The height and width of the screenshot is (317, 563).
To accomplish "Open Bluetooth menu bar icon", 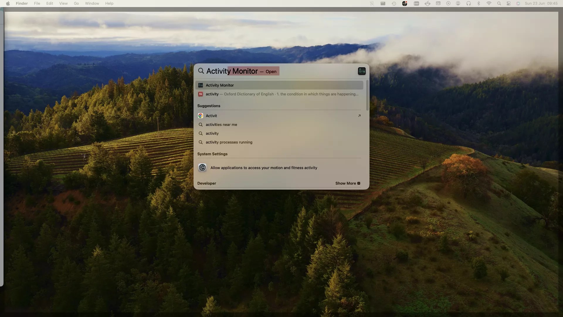I will coord(479,4).
